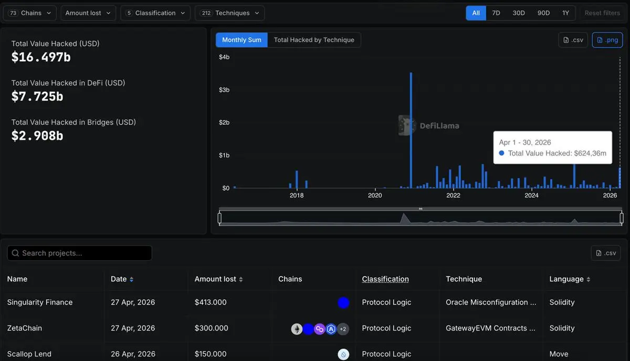630x361 pixels.
Task: Export table data with the .csv button
Action: coord(605,253)
